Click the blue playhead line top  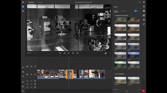tap(69, 57)
